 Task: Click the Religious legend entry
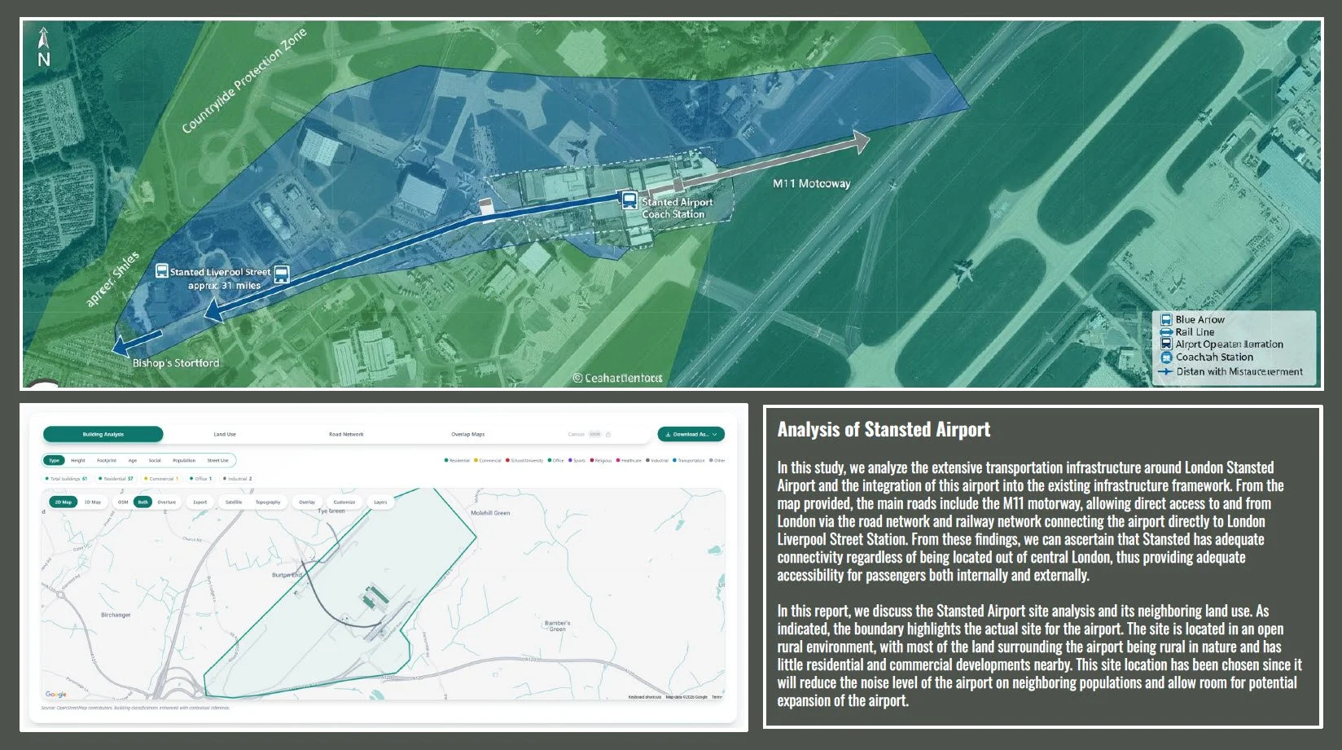coord(601,460)
